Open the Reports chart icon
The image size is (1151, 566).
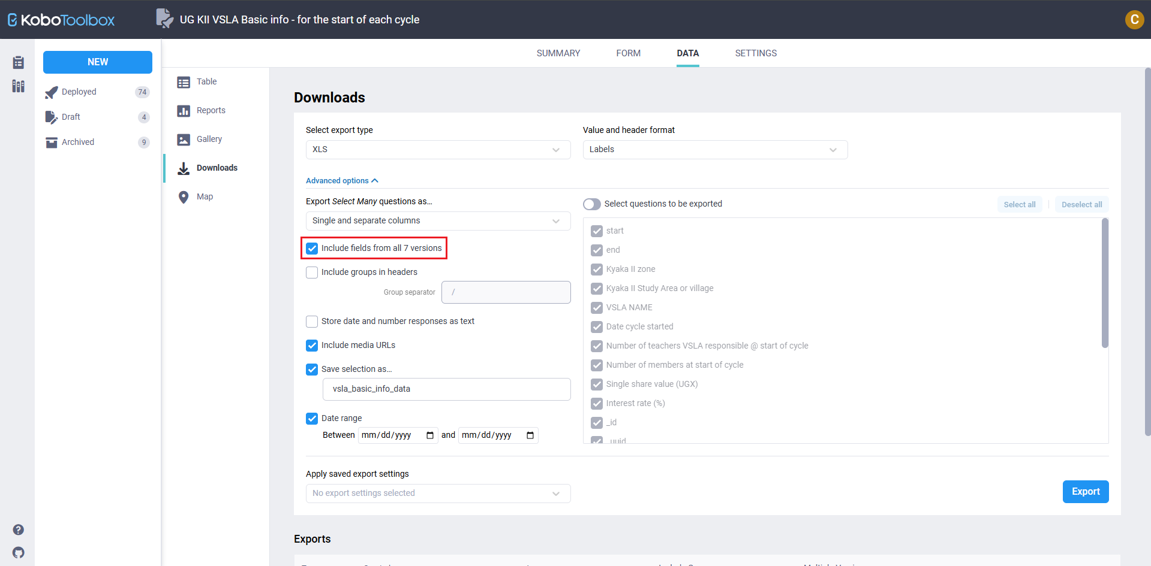tap(184, 111)
